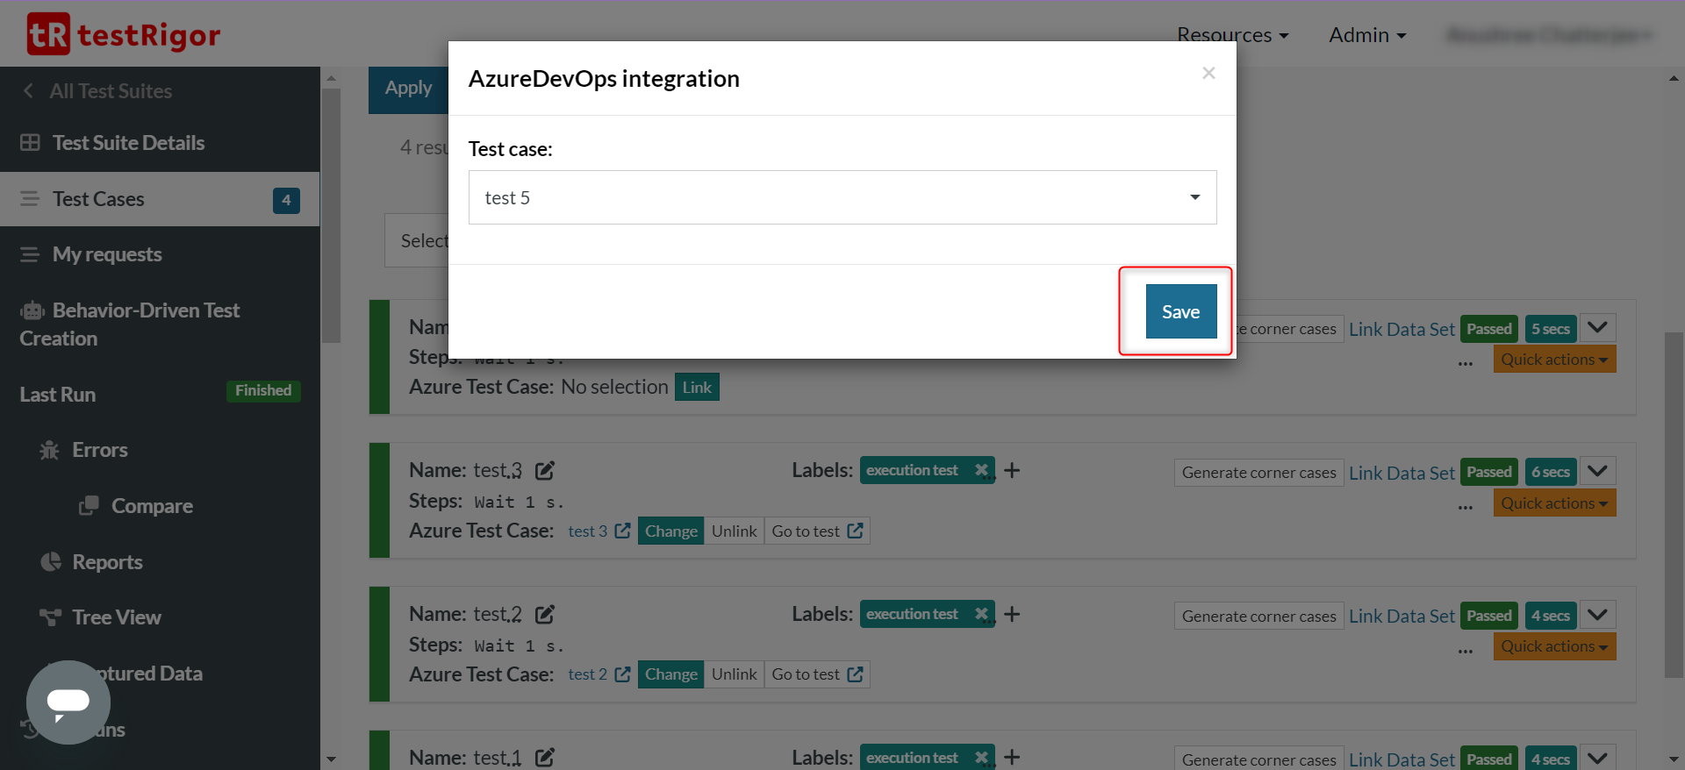
Task: Click Unlink for test 3 Azure case
Action: tap(734, 531)
